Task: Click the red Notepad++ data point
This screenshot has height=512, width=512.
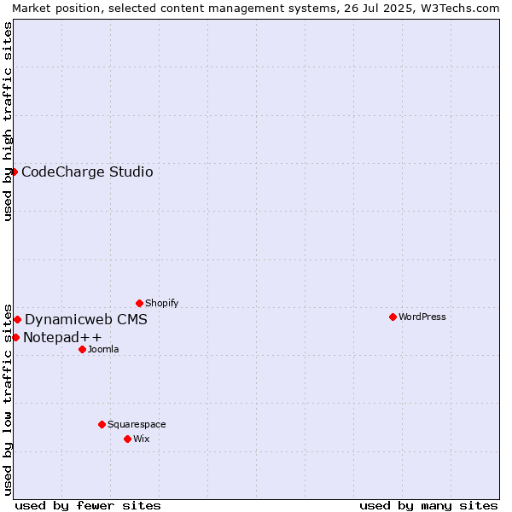Action: point(15,337)
